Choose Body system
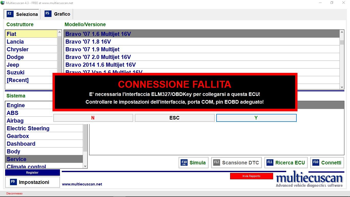Screen dimensions: 350x197 pos(44,151)
